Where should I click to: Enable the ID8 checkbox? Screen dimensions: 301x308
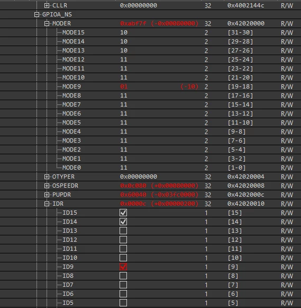[123, 276]
